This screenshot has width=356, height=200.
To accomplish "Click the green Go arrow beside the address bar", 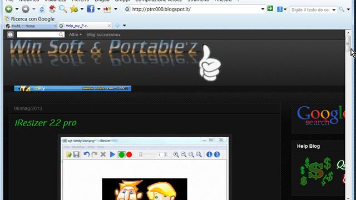I will coord(270,9).
